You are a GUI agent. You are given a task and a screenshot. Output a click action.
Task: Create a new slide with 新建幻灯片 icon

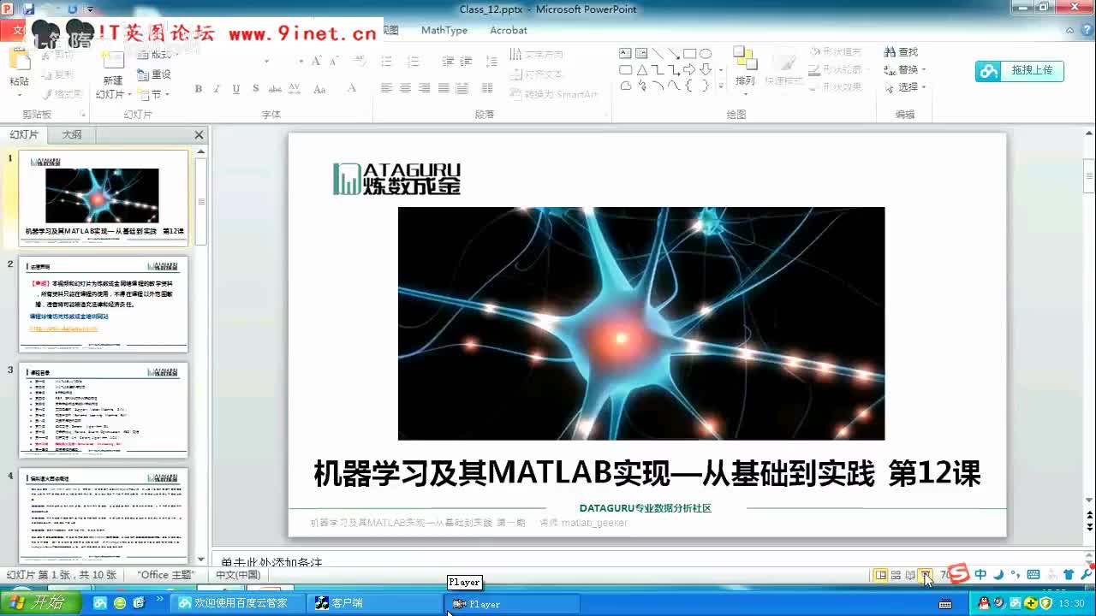[x=112, y=75]
